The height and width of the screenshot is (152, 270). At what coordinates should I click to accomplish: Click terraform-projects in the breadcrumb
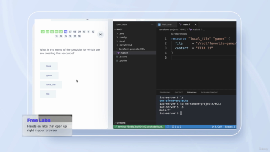point(169,30)
